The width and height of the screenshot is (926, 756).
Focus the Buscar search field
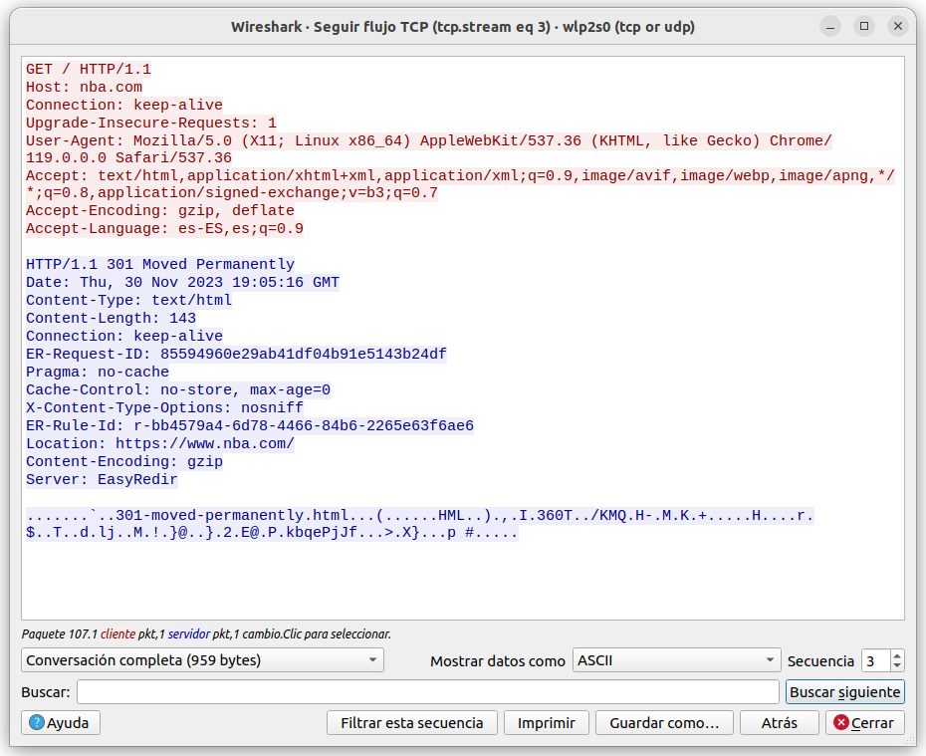[427, 691]
